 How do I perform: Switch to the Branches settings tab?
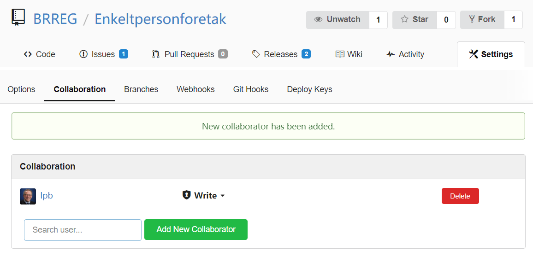[141, 89]
